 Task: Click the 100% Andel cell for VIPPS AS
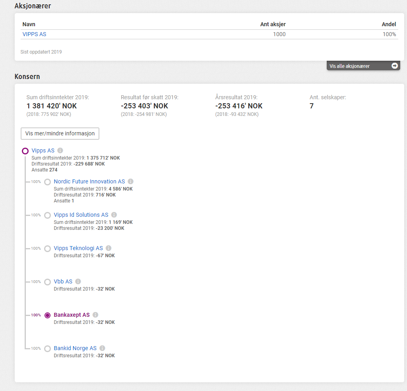[390, 34]
